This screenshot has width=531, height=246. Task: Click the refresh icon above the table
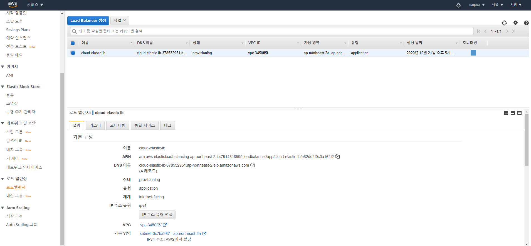(x=504, y=23)
